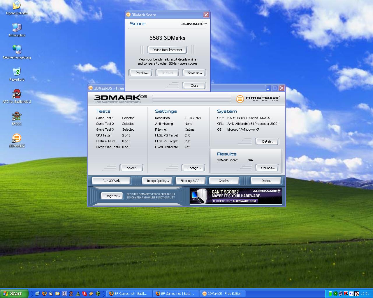Click Feature Tests value 0 of 5
Image resolution: width=373 pixels, height=298 pixels.
point(126,141)
